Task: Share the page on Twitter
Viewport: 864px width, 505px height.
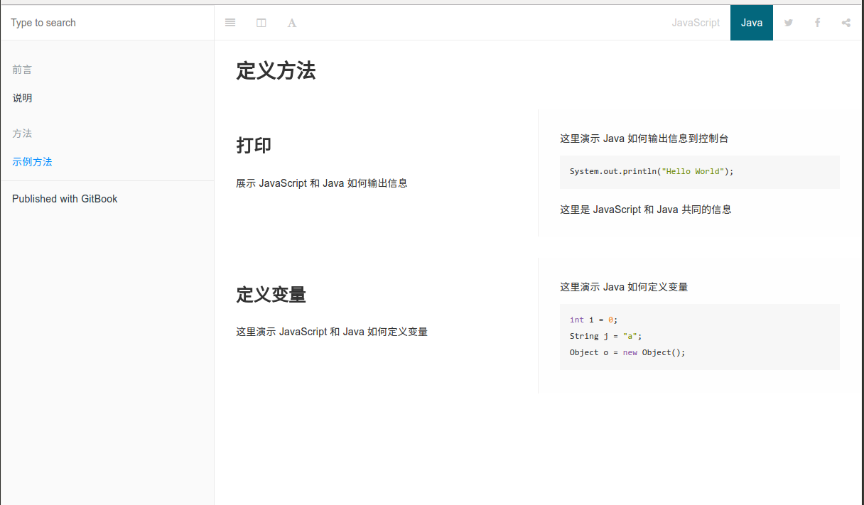Action: pos(789,23)
